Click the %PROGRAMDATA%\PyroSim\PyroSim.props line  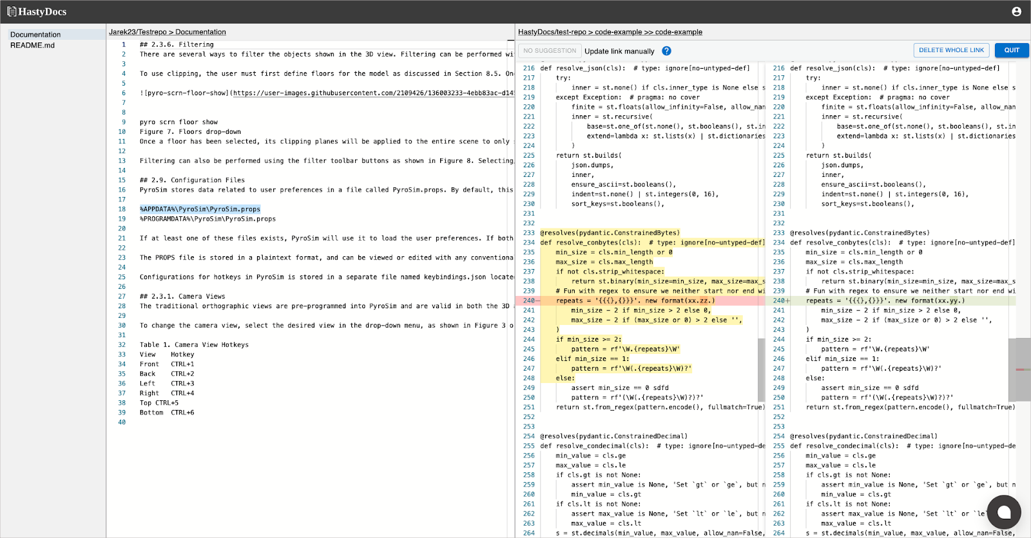click(x=207, y=219)
